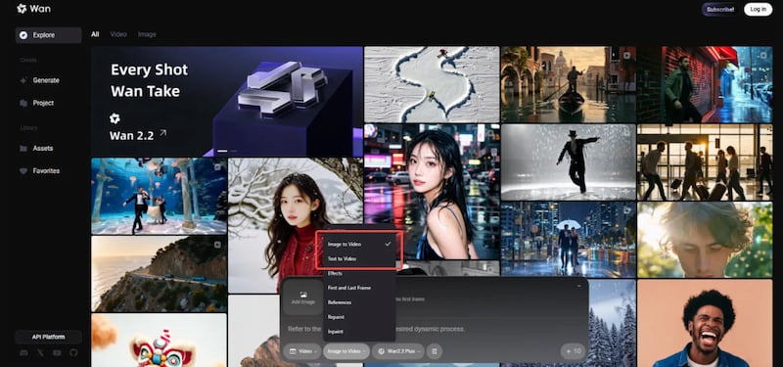Open the API Platform button
The height and width of the screenshot is (367, 783).
48,337
